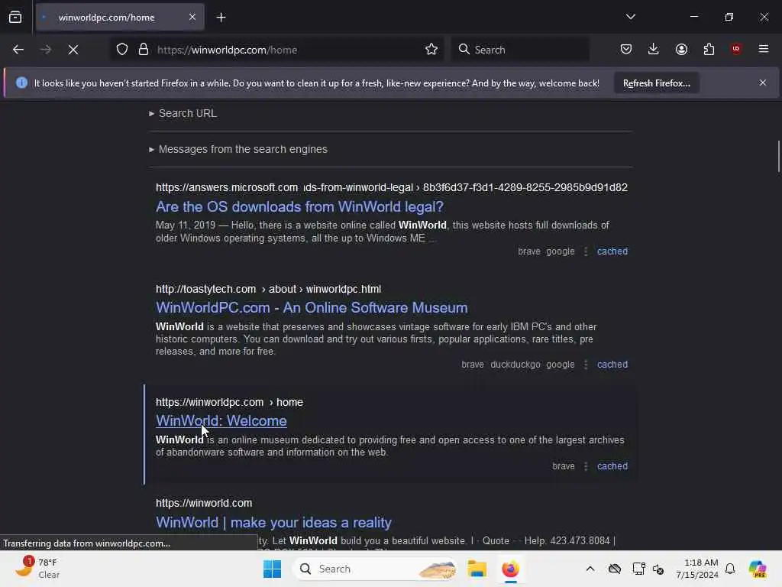This screenshot has height=587, width=782.
Task: Expand Messages from the search engines
Action: coord(238,149)
